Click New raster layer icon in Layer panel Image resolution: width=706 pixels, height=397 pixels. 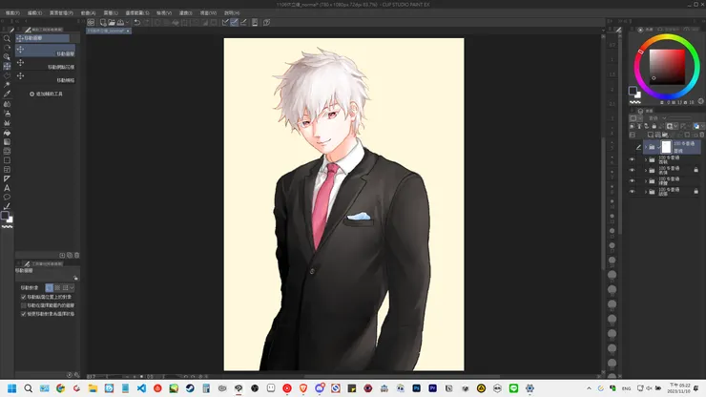(x=650, y=135)
